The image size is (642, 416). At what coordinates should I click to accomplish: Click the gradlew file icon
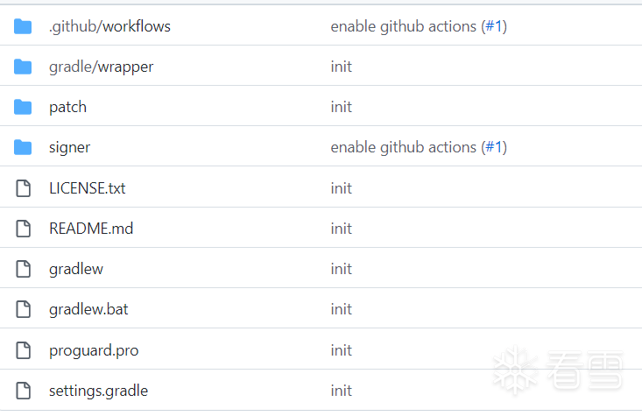[x=23, y=269]
